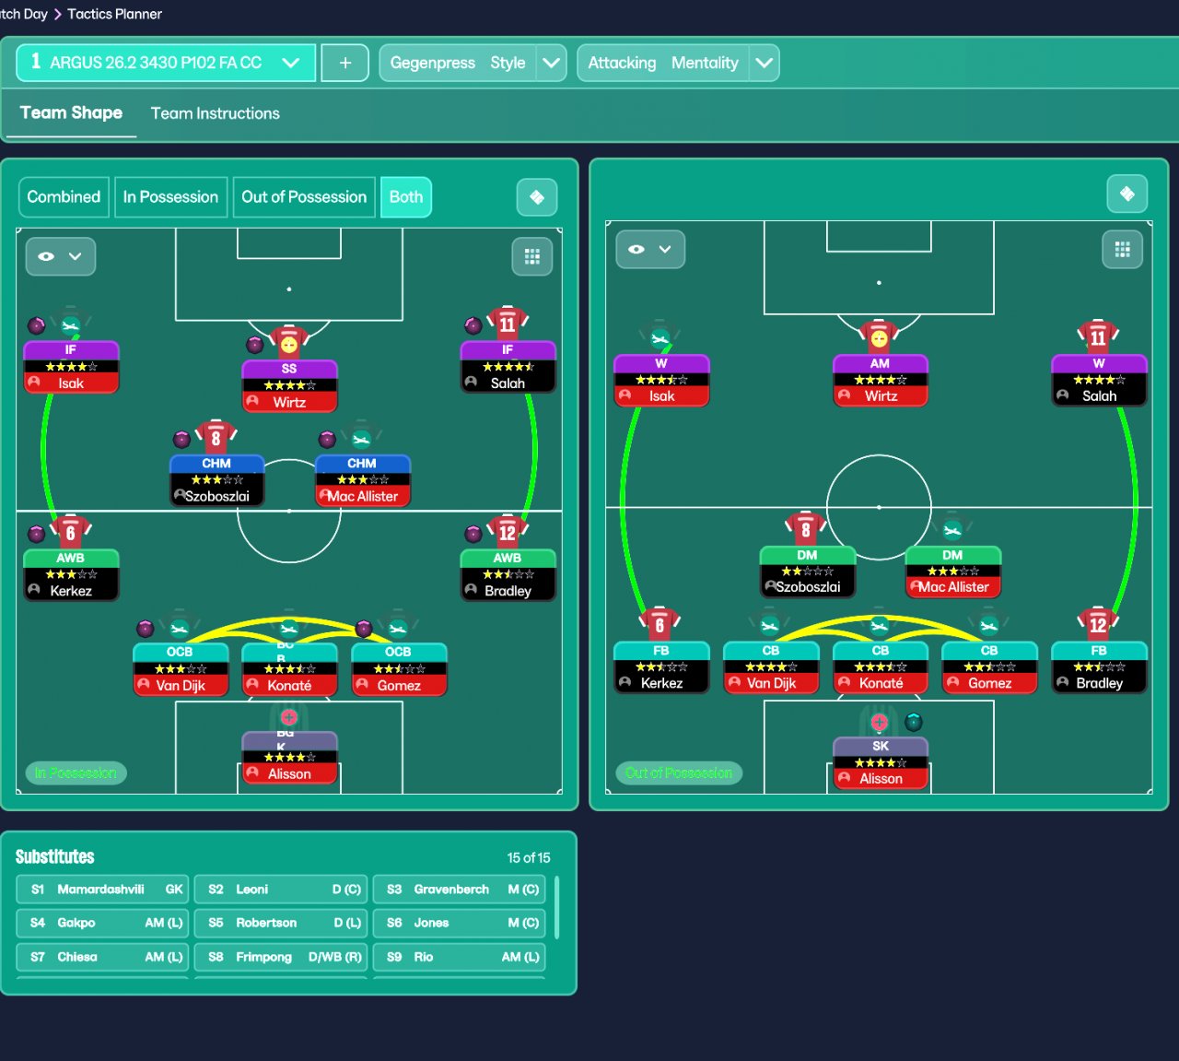Screen dimensions: 1179x1061
Task: Select Van Dijk OCB role card
Action: click(181, 669)
